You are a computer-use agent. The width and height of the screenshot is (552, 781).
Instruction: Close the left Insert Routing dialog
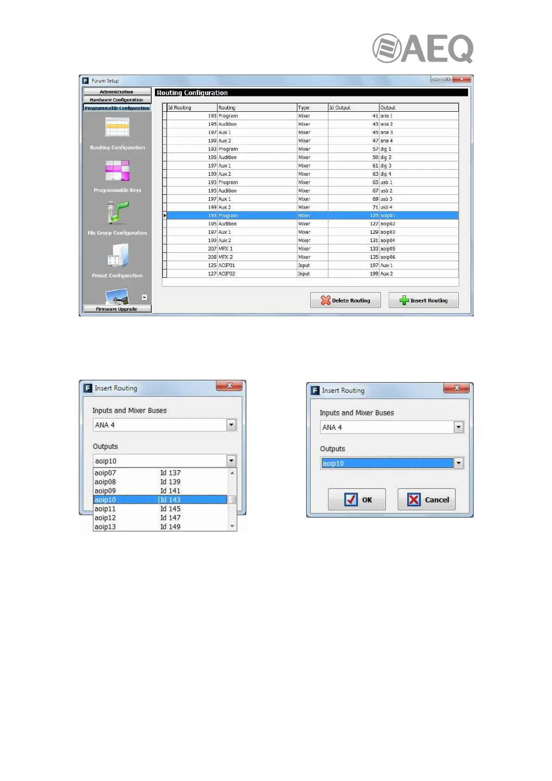tap(230, 385)
